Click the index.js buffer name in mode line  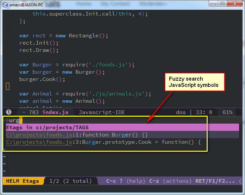pyautogui.click(x=55, y=112)
